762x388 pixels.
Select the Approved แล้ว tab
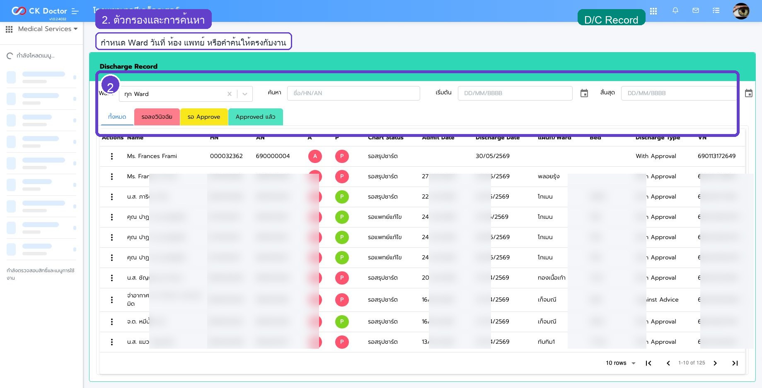256,117
